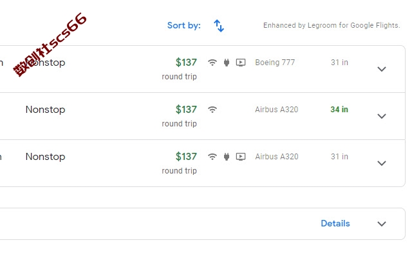Click the Enhanced by Legroom for Google Flights text
The width and height of the screenshot is (412, 258).
[332, 25]
